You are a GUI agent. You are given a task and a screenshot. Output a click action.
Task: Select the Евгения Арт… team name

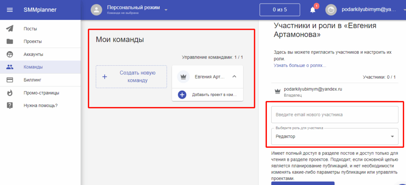click(x=209, y=76)
